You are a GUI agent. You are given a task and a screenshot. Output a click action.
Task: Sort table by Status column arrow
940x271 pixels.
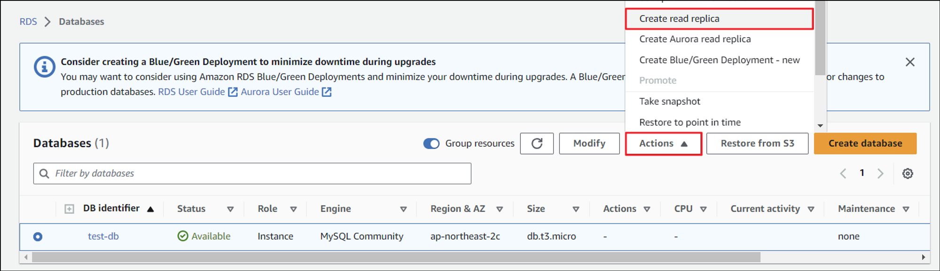pyautogui.click(x=230, y=209)
